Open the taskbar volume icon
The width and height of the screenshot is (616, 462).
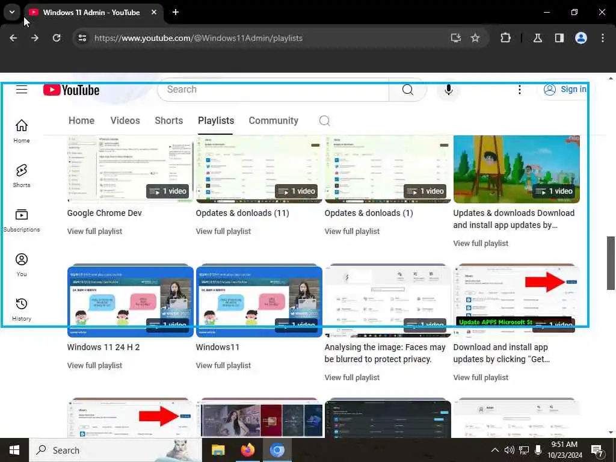pyautogui.click(x=509, y=450)
